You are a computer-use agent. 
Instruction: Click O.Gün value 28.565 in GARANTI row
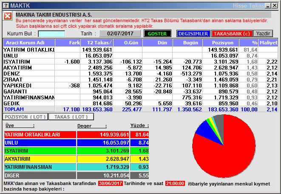coord(133,91)
